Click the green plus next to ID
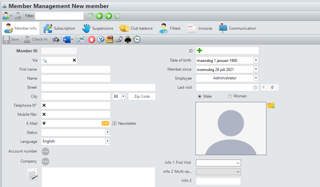 tap(200, 51)
